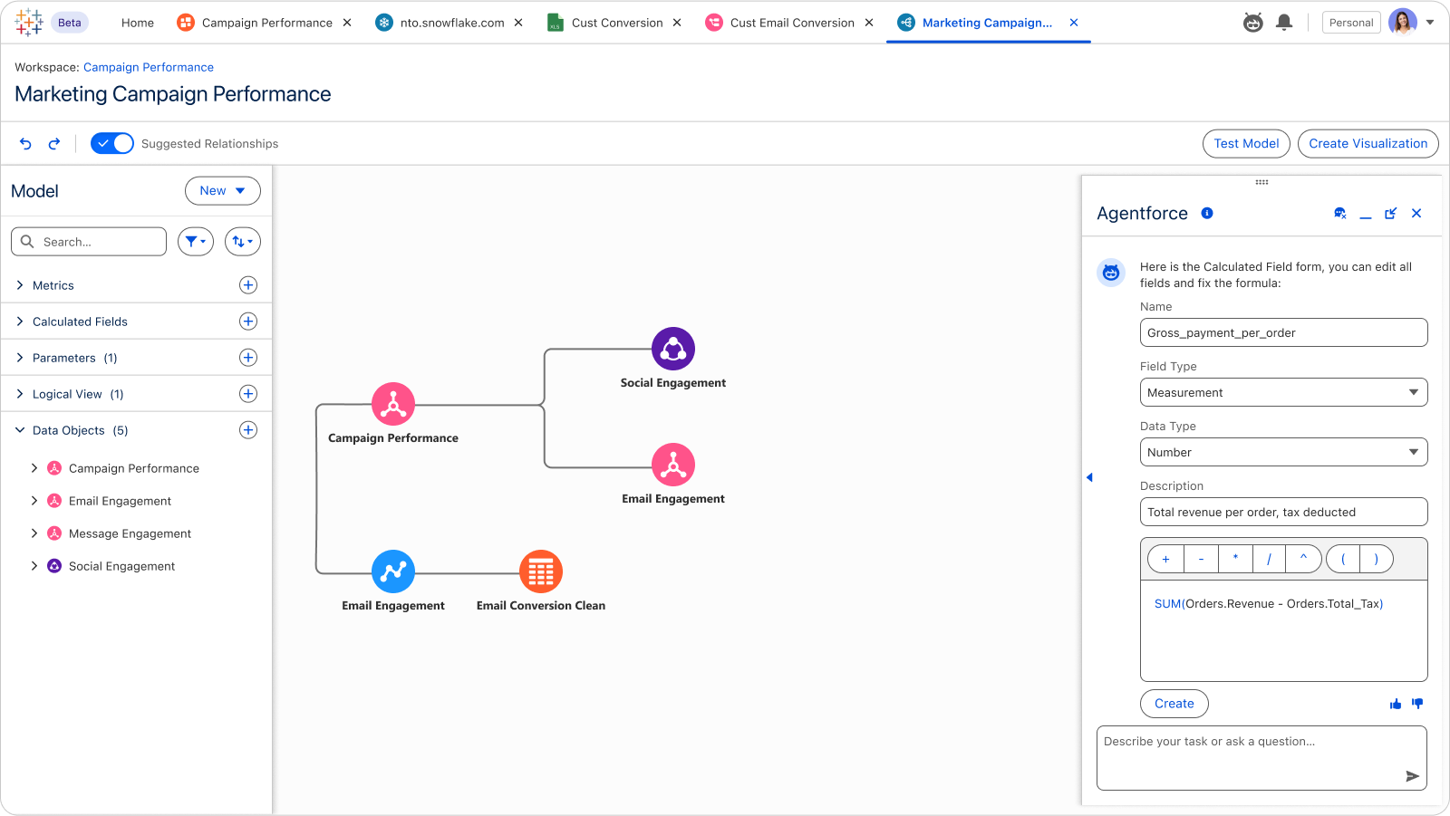Insert divide operator in formula

coord(1269,559)
